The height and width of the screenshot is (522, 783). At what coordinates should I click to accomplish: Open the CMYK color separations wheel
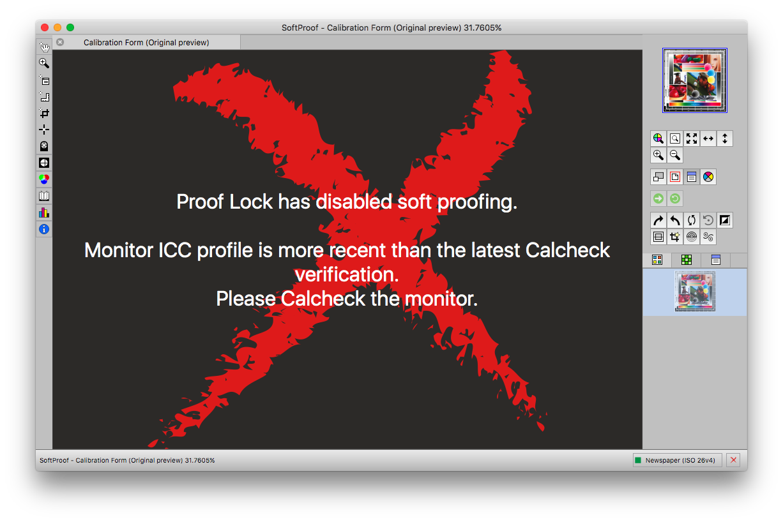[708, 177]
